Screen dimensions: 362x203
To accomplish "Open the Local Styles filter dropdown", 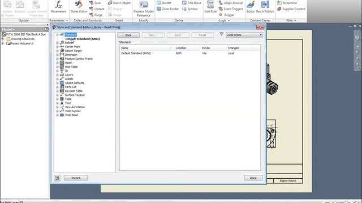I will point(244,35).
